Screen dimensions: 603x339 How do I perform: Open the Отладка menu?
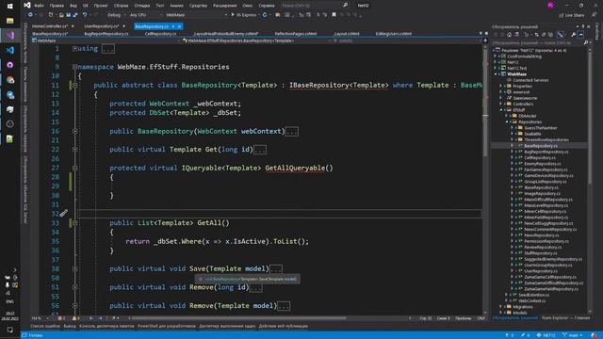point(142,6)
